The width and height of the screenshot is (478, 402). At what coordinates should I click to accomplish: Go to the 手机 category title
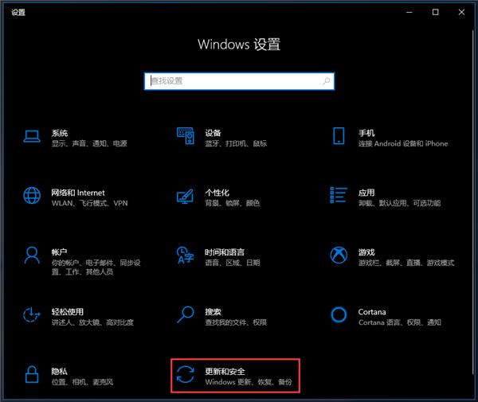pos(366,133)
